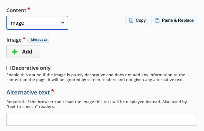Click the green plus icon on Add
Image resolution: width=204 pixels, height=131 pixels.
click(x=14, y=52)
